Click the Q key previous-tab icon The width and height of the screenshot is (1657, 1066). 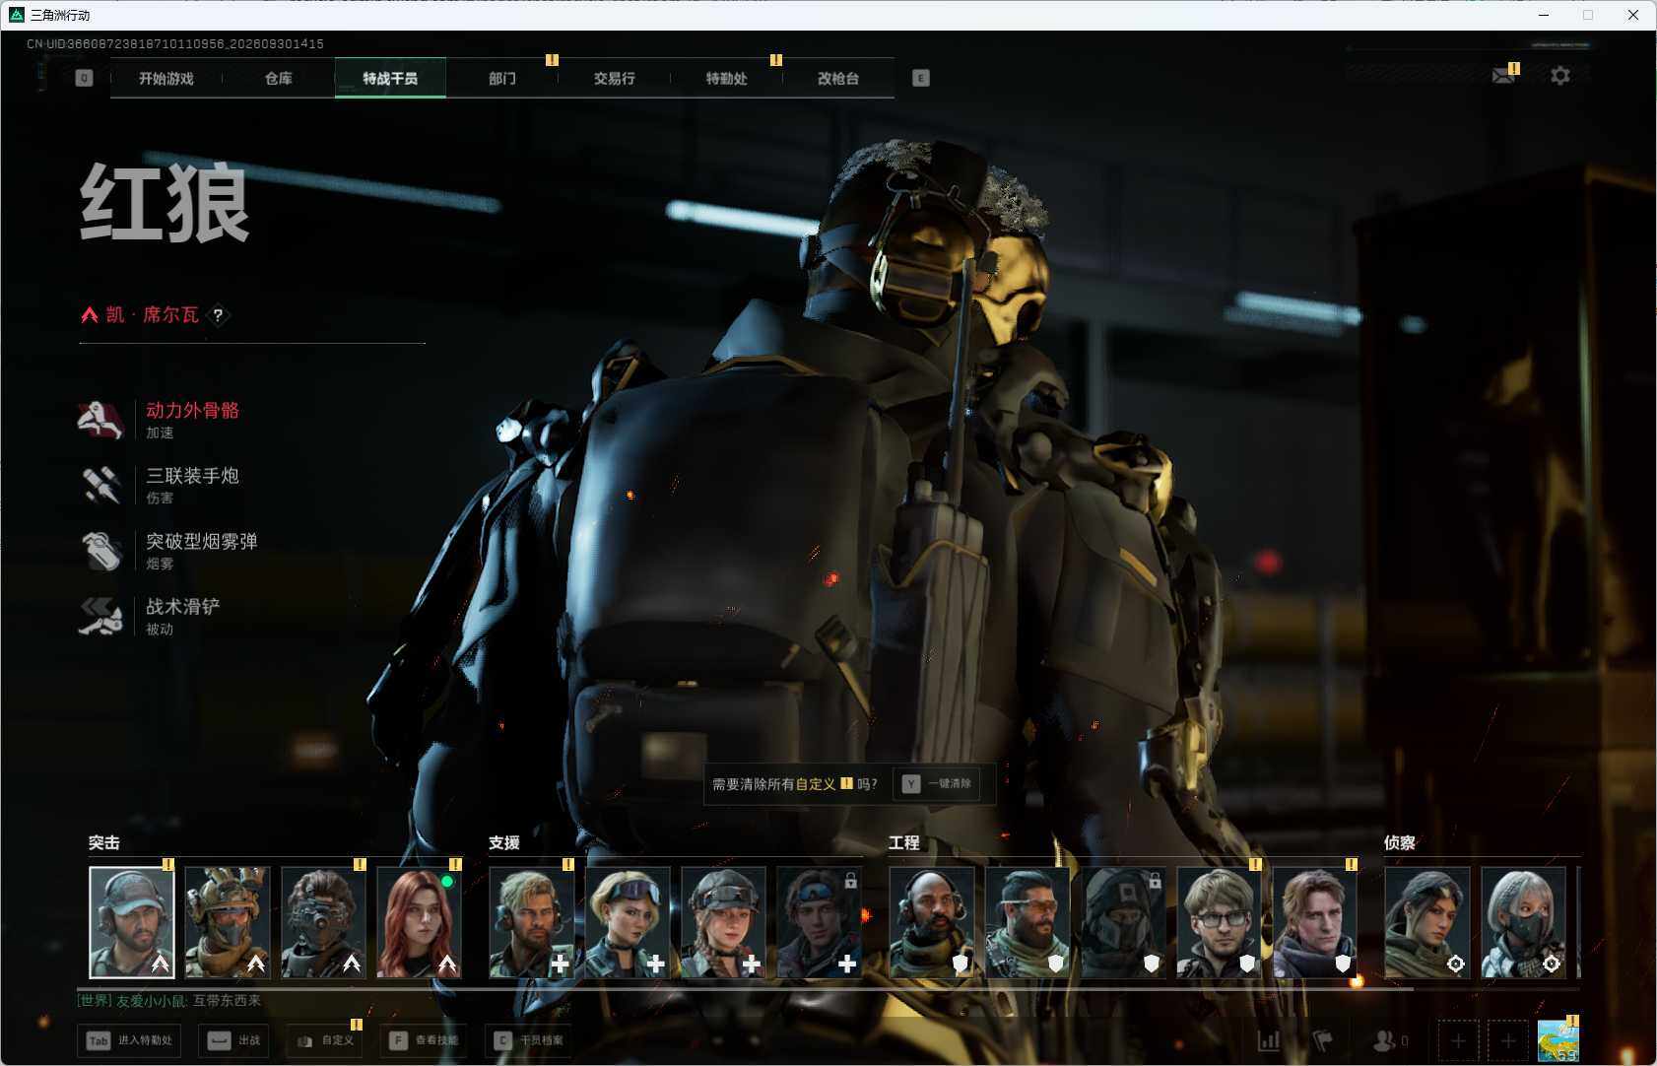[x=84, y=78]
